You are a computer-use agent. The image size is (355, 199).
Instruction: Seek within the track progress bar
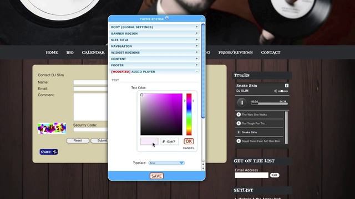(270, 103)
